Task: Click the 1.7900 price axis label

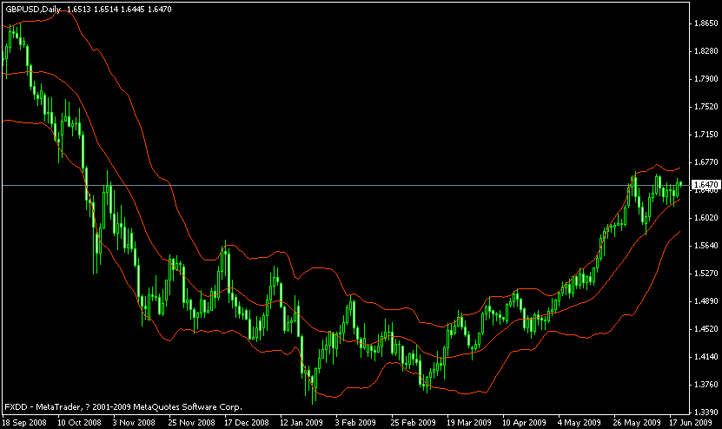Action: pos(705,79)
